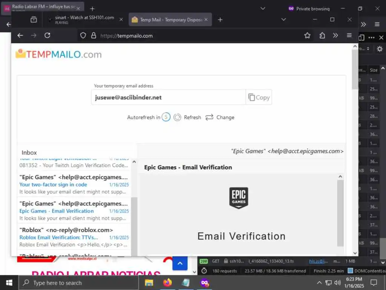Click performance analysis stopwatch icon
The height and width of the screenshot is (290, 386).
coord(204,271)
